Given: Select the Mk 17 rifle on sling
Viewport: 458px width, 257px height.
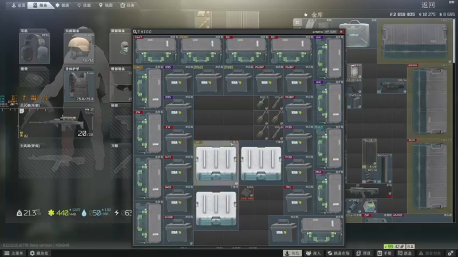Looking at the screenshot, I should point(56,123).
